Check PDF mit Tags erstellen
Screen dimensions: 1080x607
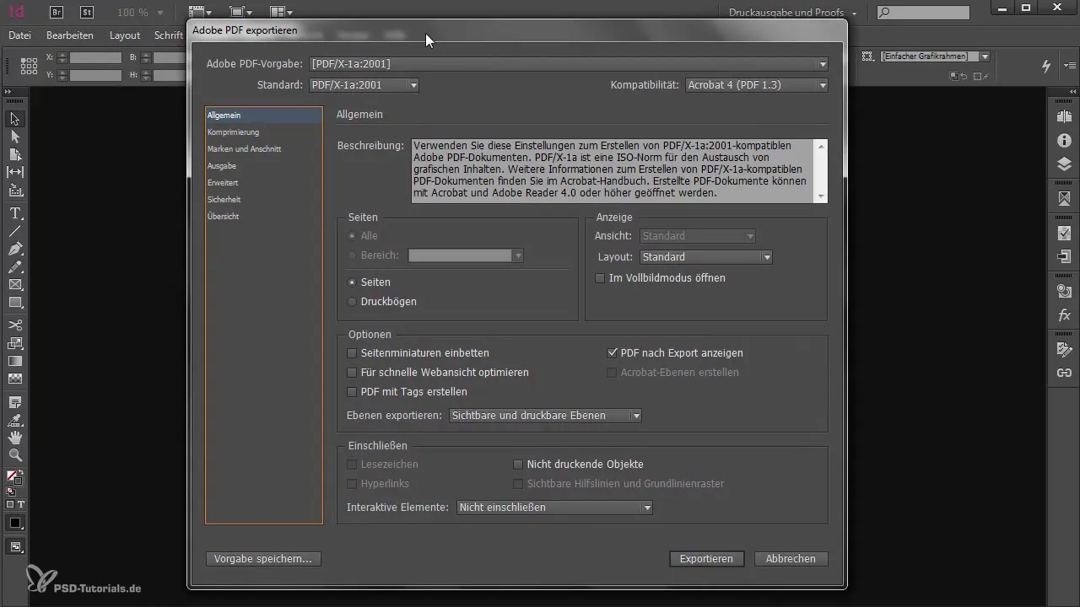(x=353, y=392)
